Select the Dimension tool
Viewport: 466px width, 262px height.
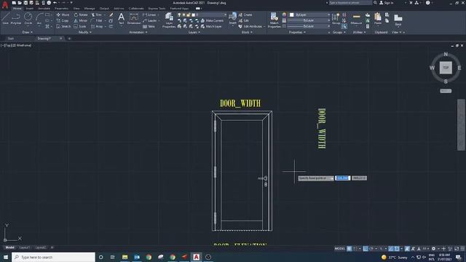tap(134, 18)
